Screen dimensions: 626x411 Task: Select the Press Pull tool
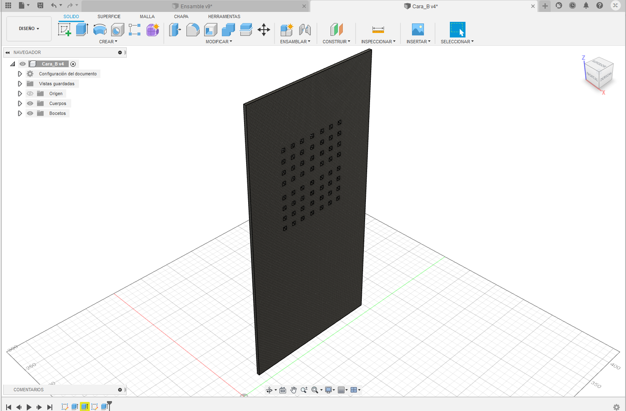175,30
